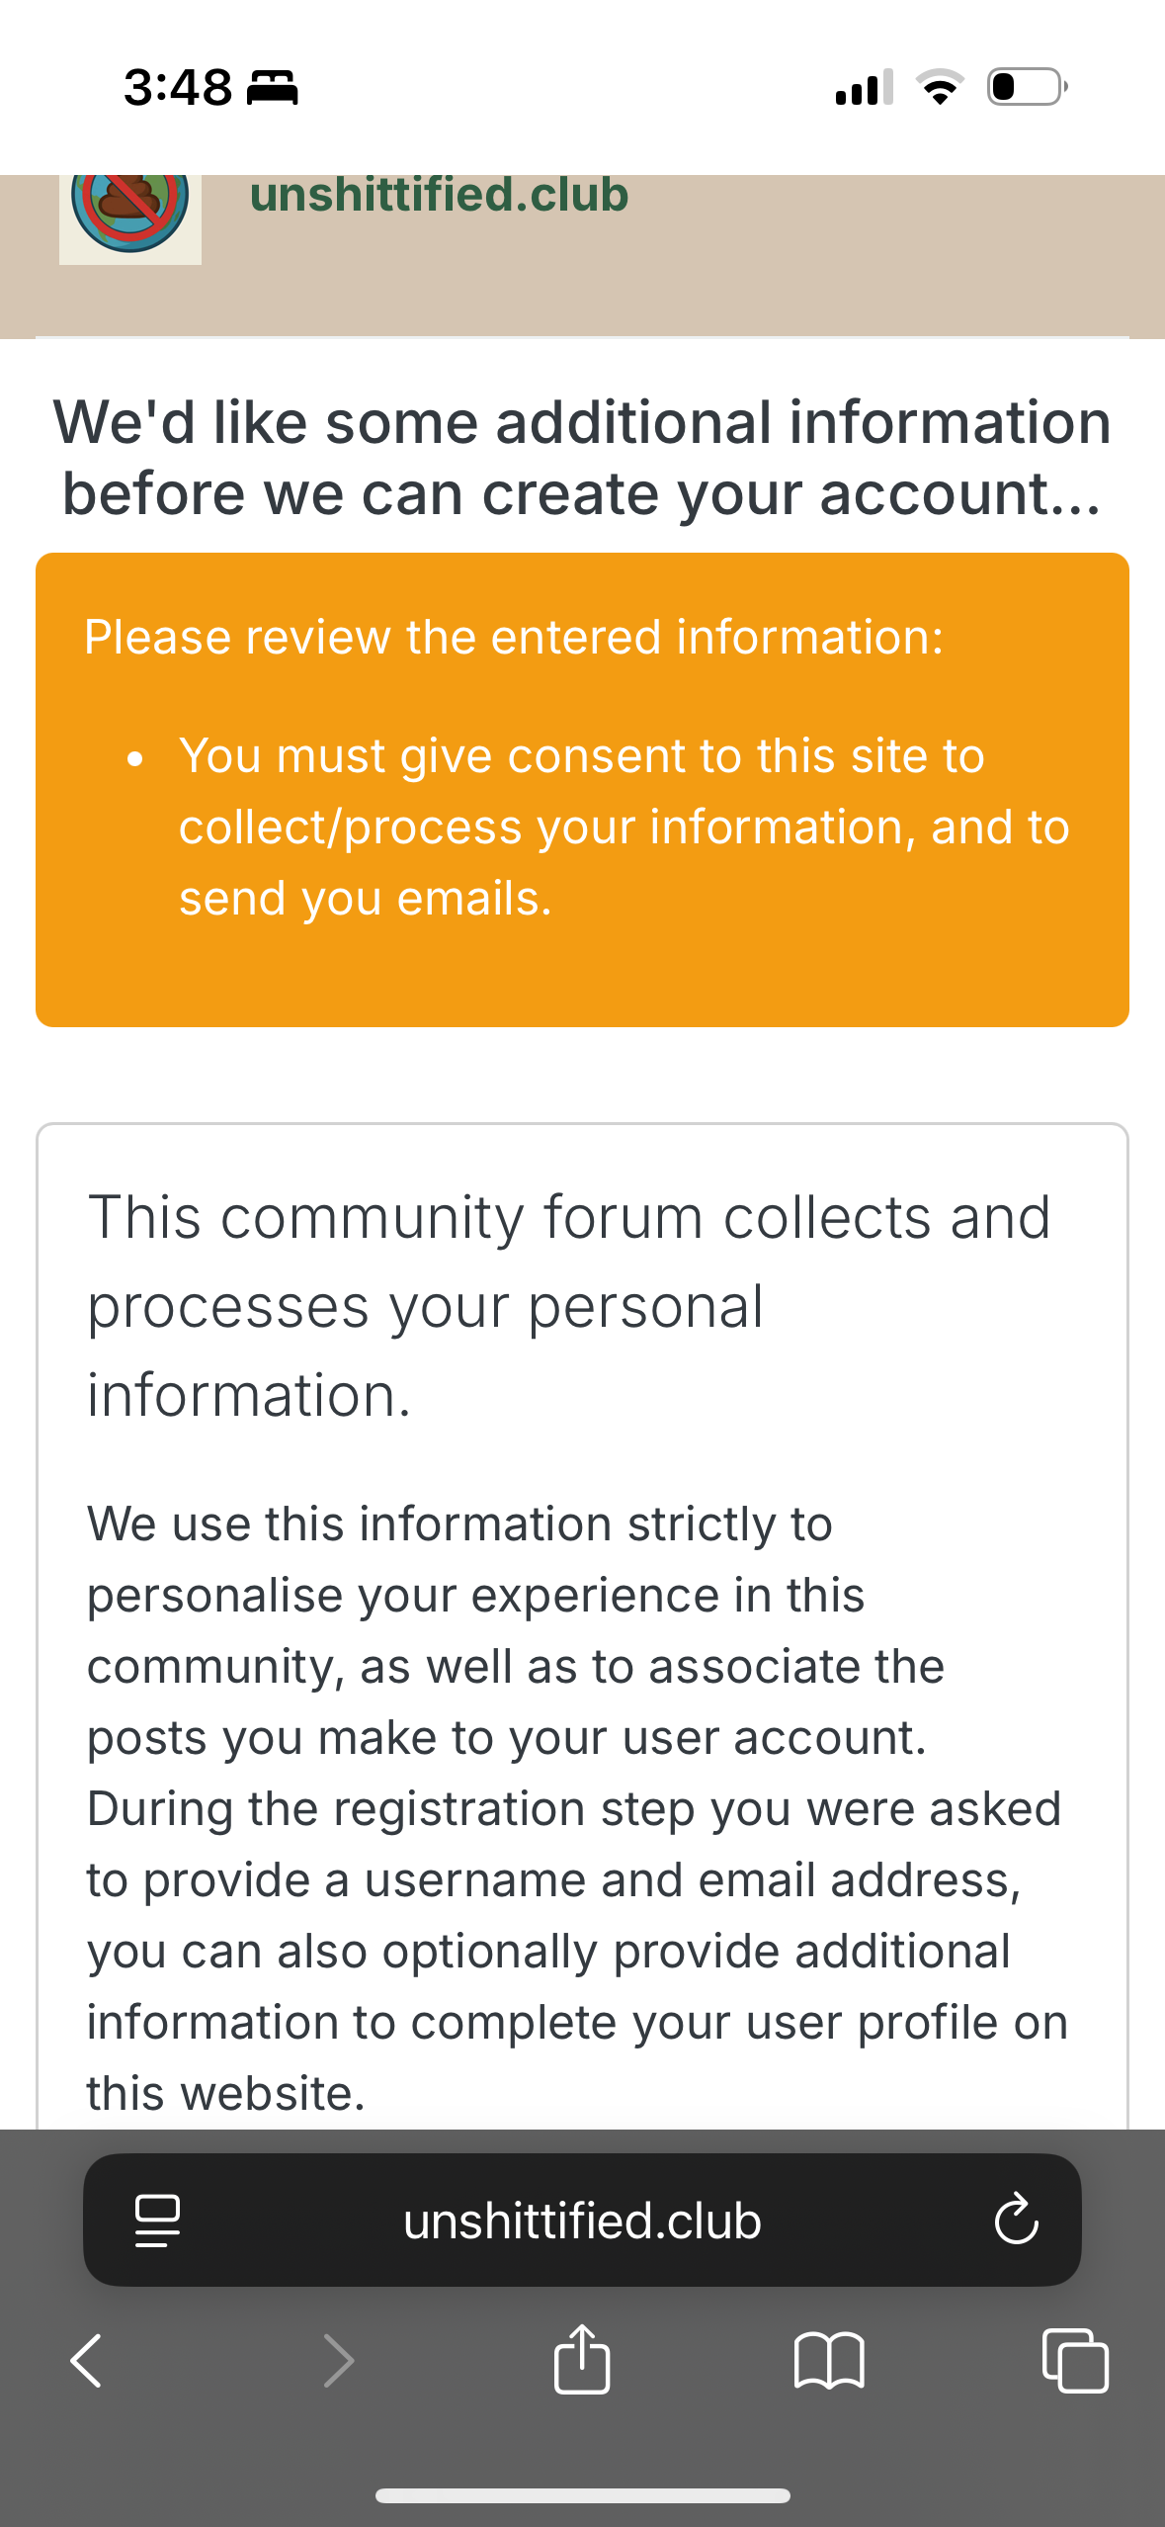The width and height of the screenshot is (1165, 2527).
Task: Click the "Please review the entered information" text
Action: [x=514, y=637]
